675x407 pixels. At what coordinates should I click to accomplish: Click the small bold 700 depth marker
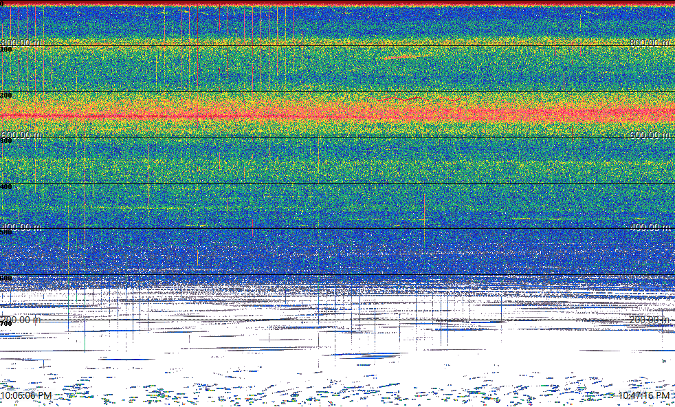[6, 324]
